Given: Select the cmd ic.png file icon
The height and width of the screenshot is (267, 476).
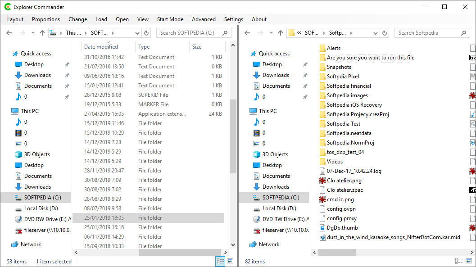Looking at the screenshot, I should (322, 199).
